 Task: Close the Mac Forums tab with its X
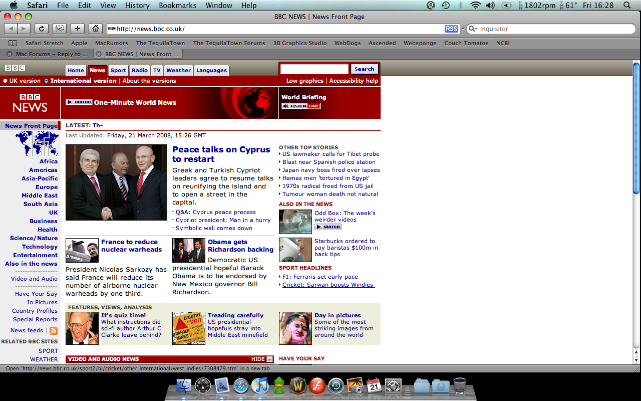10,54
